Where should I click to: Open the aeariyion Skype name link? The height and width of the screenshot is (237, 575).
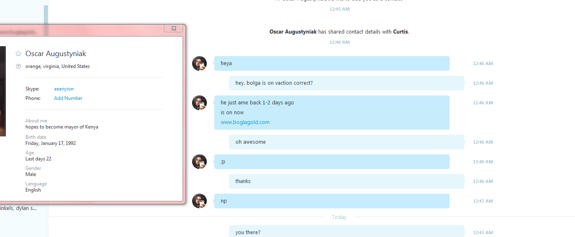coord(64,89)
